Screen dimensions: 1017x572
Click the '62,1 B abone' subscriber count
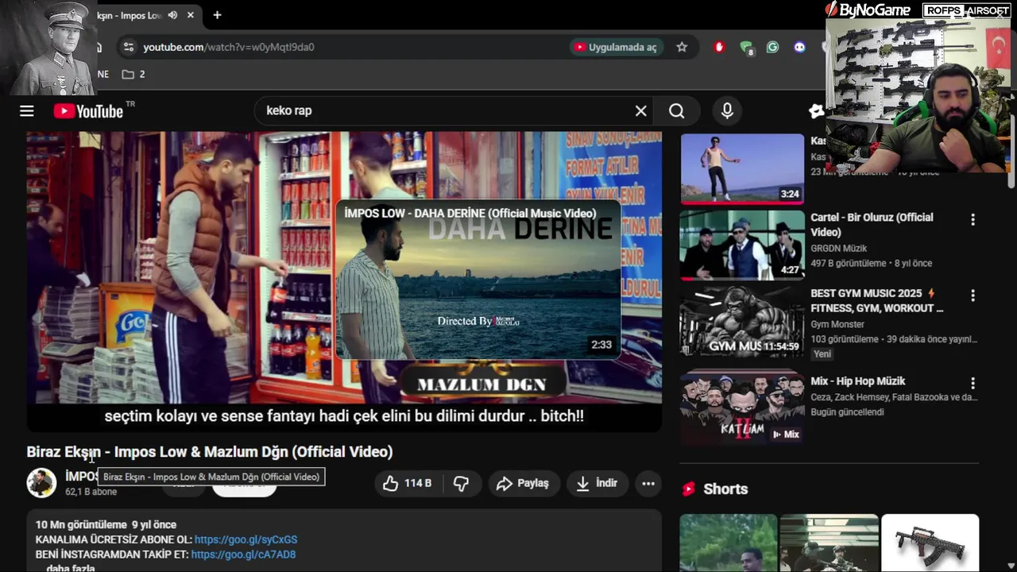pyautogui.click(x=91, y=492)
